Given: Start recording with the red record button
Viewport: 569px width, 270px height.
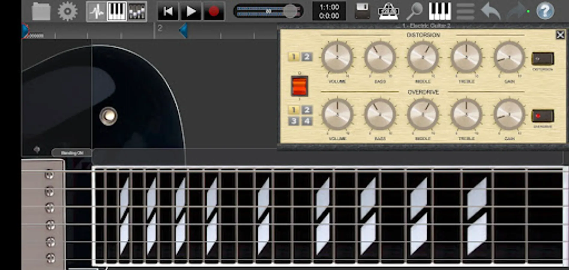Looking at the screenshot, I should click(214, 12).
